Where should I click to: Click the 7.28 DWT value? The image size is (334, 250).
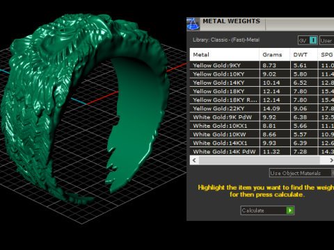point(300,151)
